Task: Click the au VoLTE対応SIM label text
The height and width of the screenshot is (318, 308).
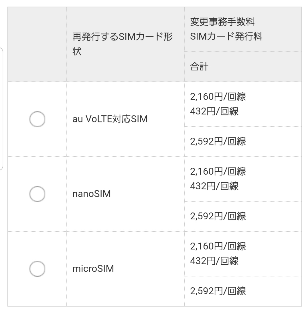Action: (x=110, y=119)
